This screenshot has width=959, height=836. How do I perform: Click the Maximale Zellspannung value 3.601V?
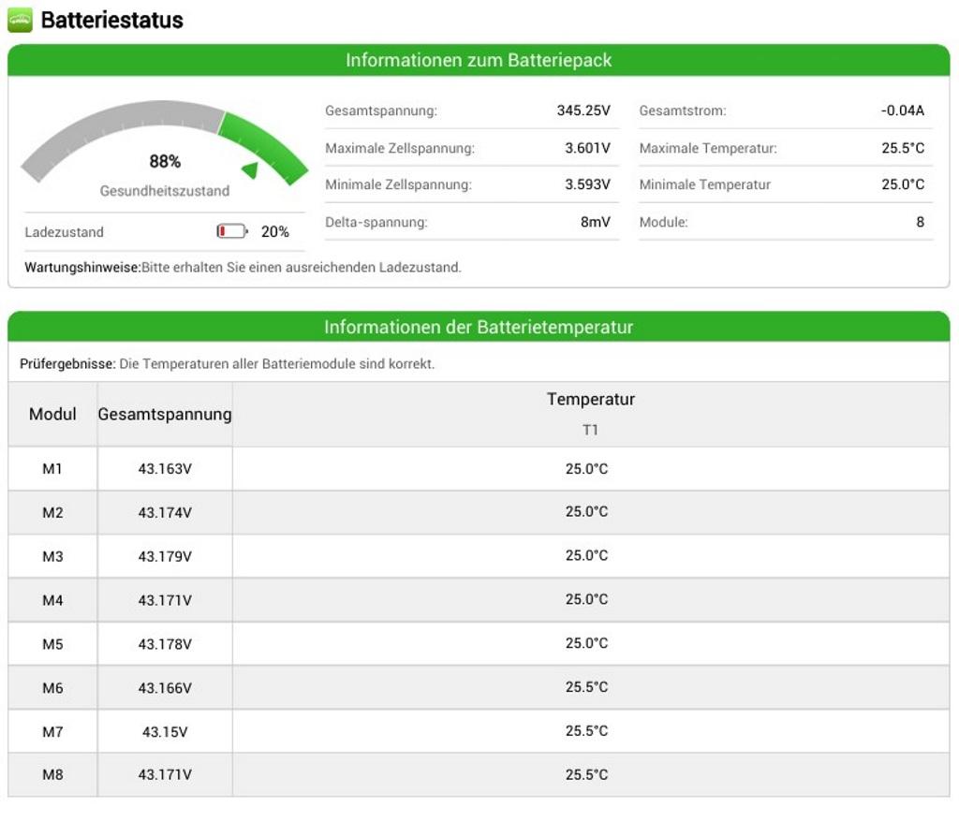tap(588, 148)
